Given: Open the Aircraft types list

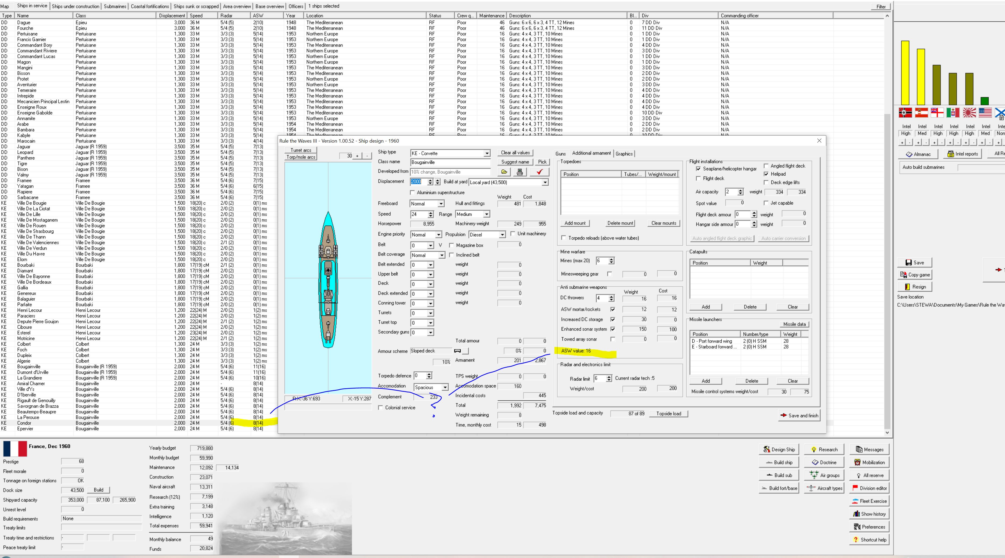Looking at the screenshot, I should (x=824, y=488).
